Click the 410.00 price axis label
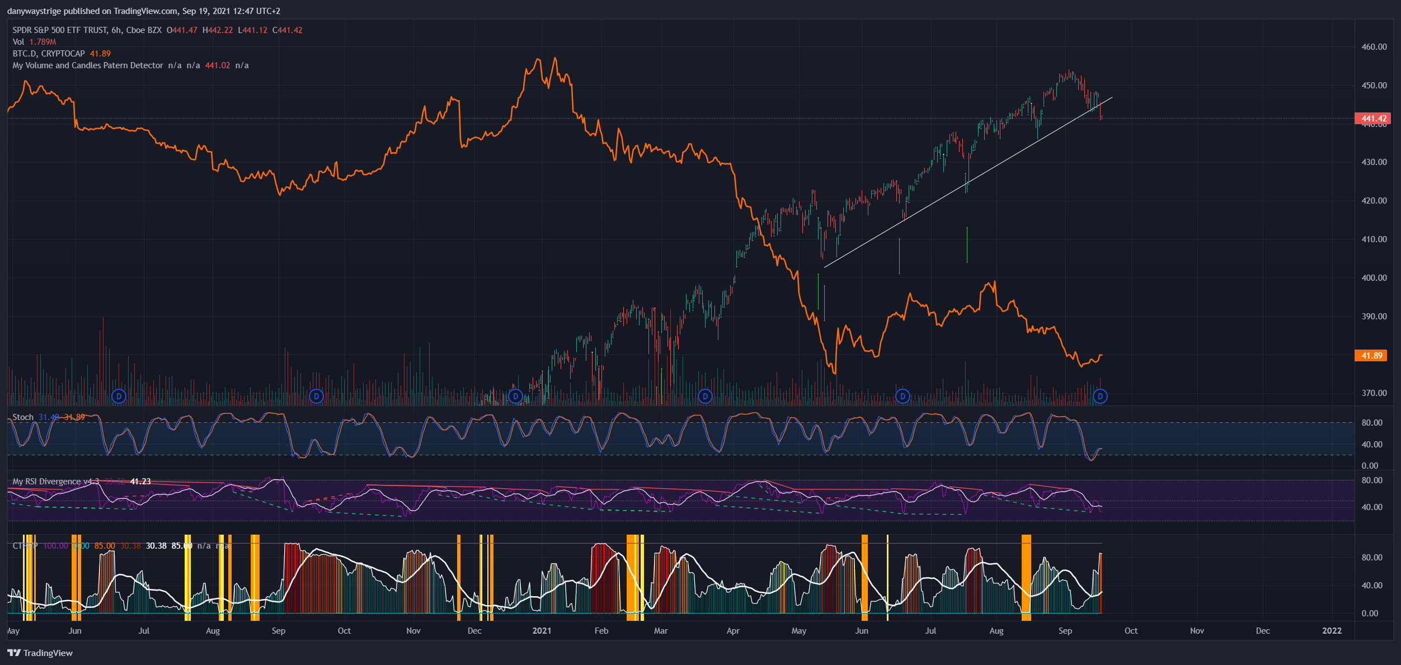Viewport: 1401px width, 665px height. click(1374, 239)
